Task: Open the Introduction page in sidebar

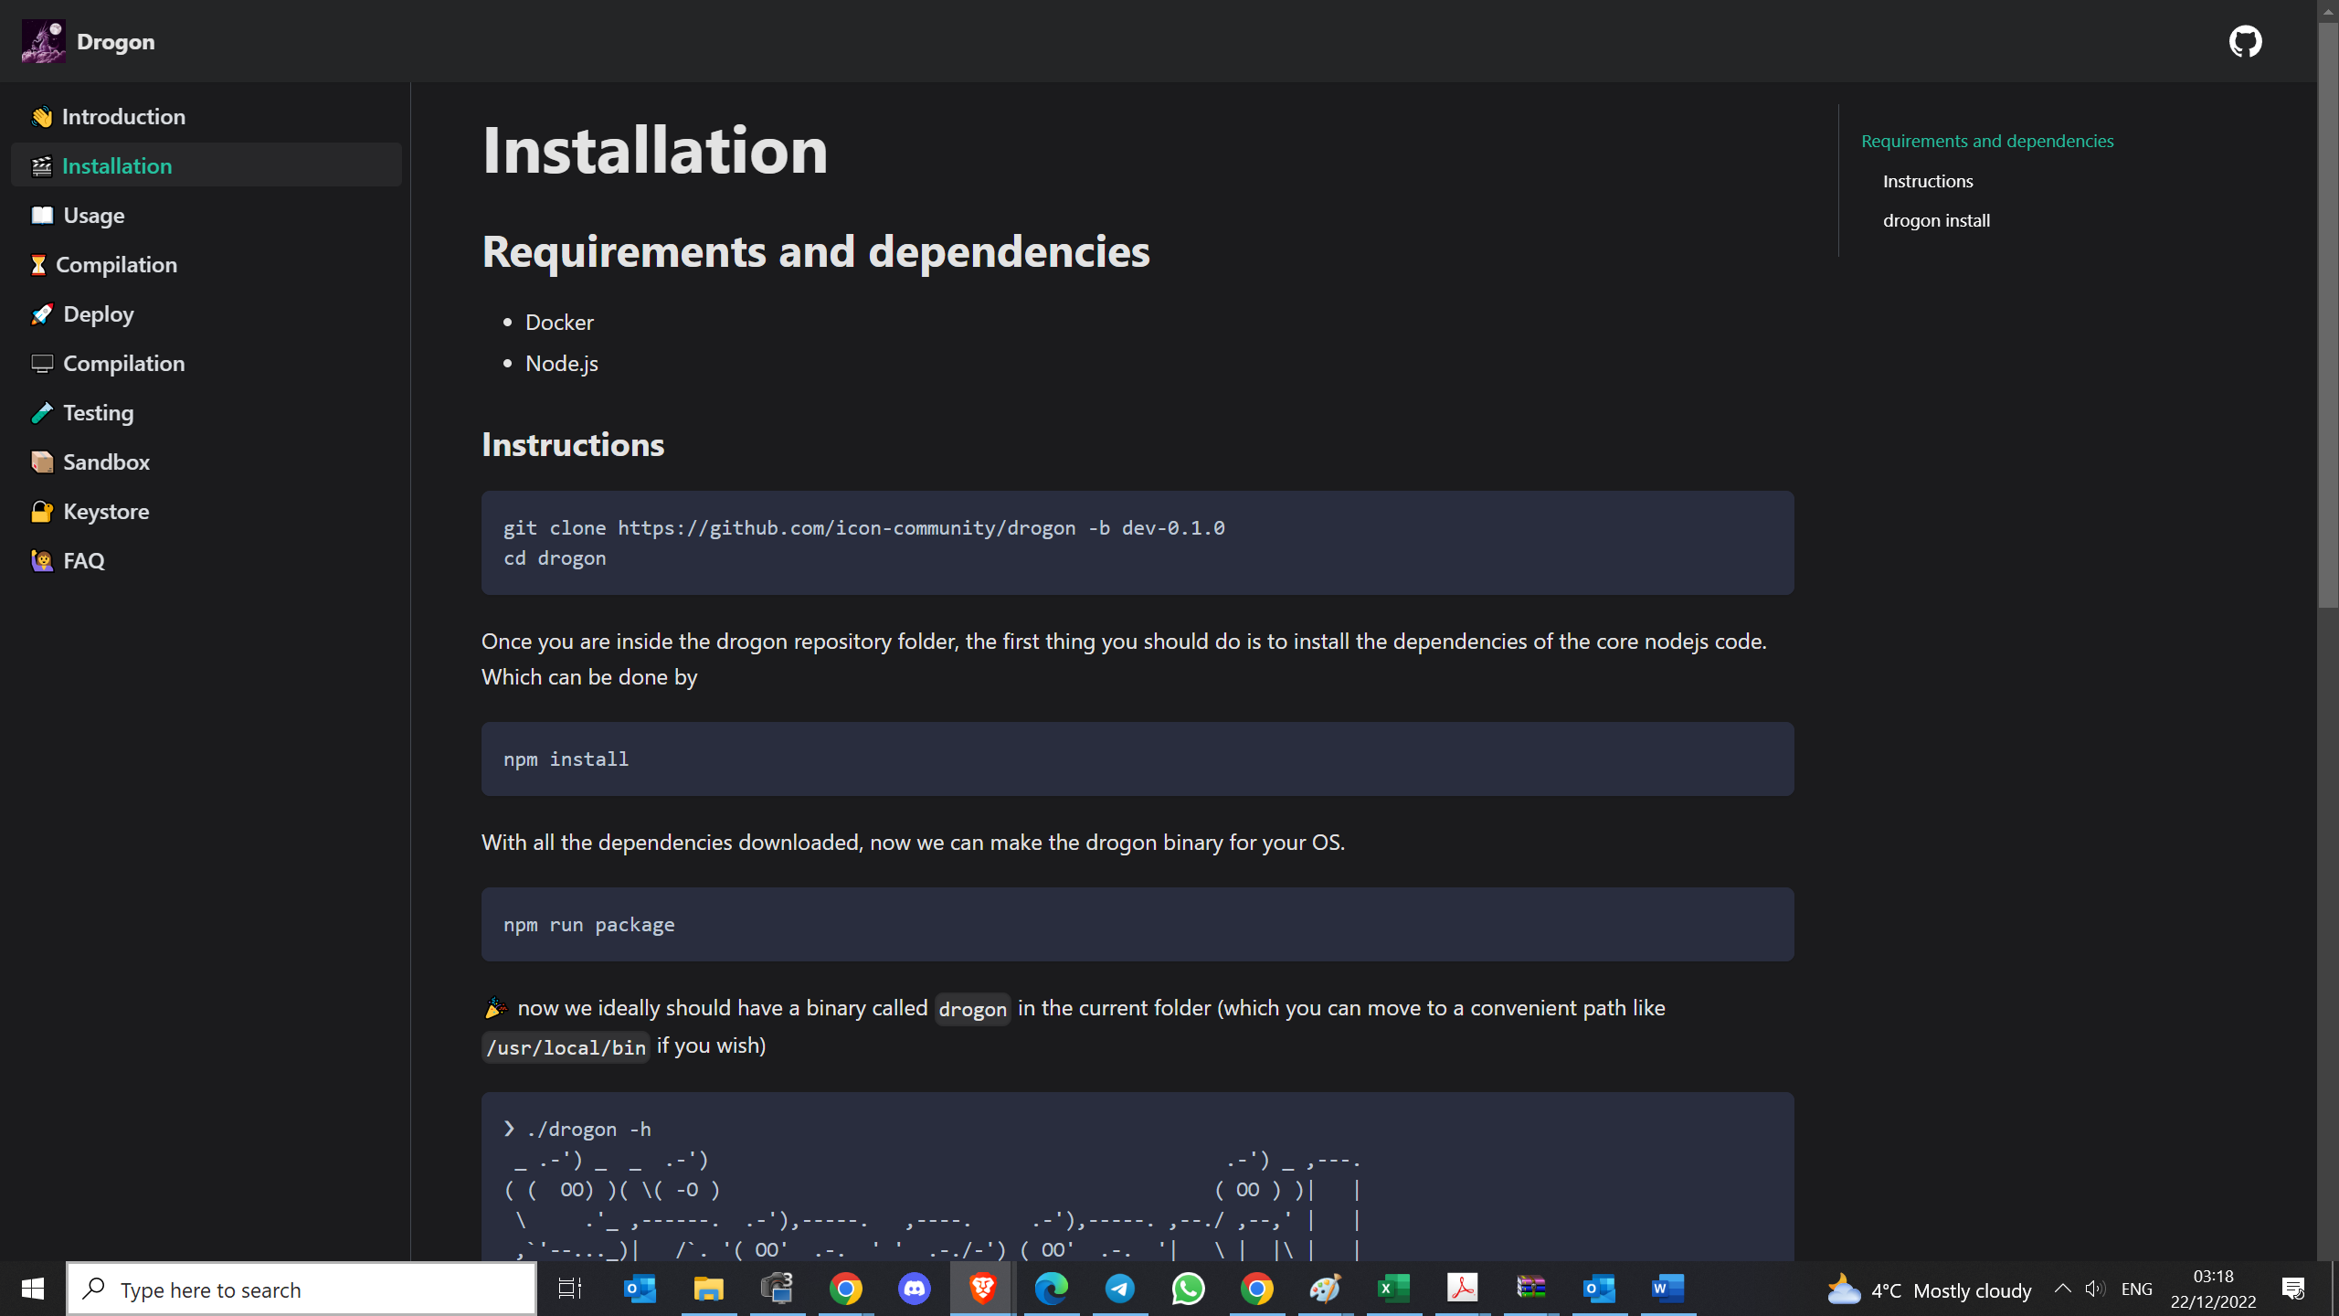Action: 123,117
